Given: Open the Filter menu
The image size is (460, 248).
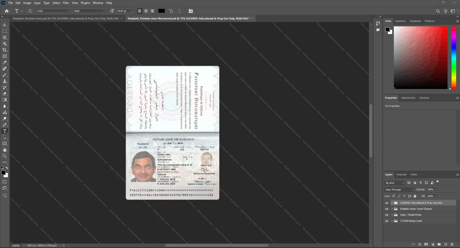Looking at the screenshot, I should [x=66, y=3].
